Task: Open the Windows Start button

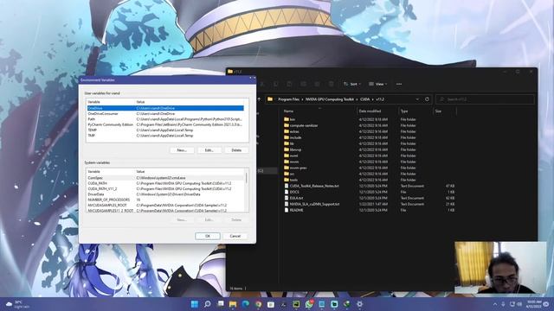Action: (x=194, y=304)
